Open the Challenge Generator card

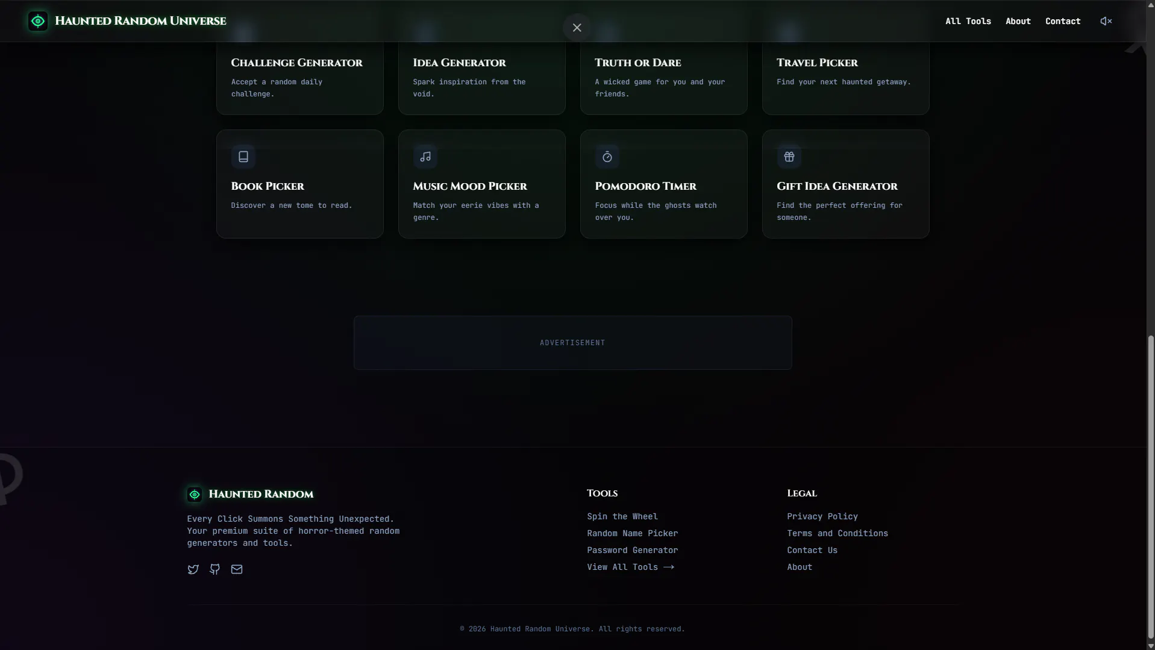pyautogui.click(x=300, y=78)
